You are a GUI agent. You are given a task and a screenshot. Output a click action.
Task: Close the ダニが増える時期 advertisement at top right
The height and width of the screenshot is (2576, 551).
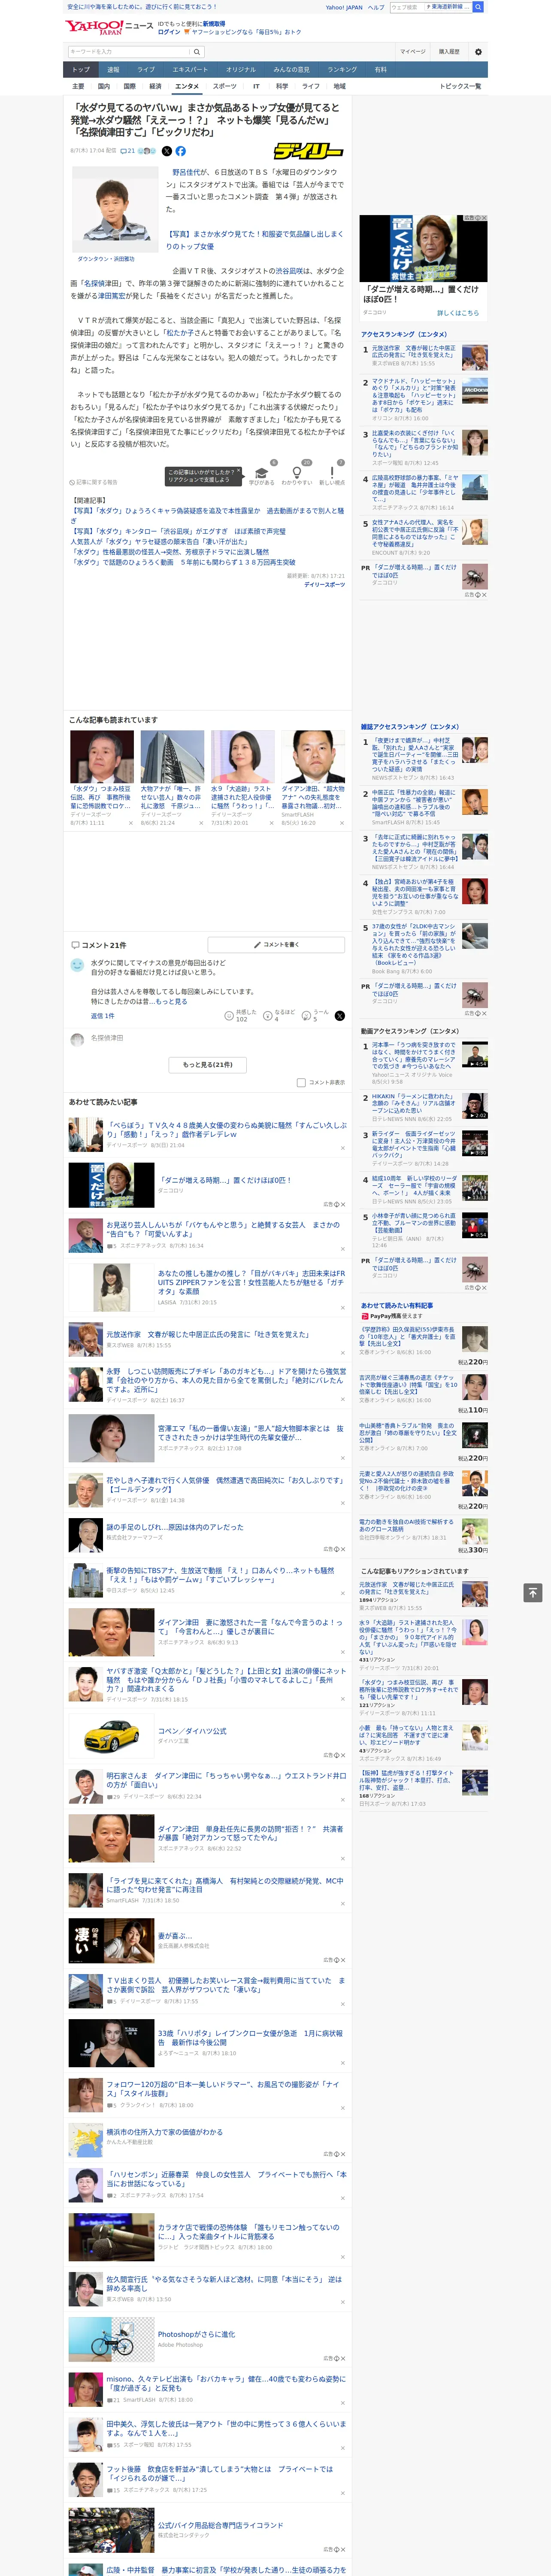click(483, 218)
